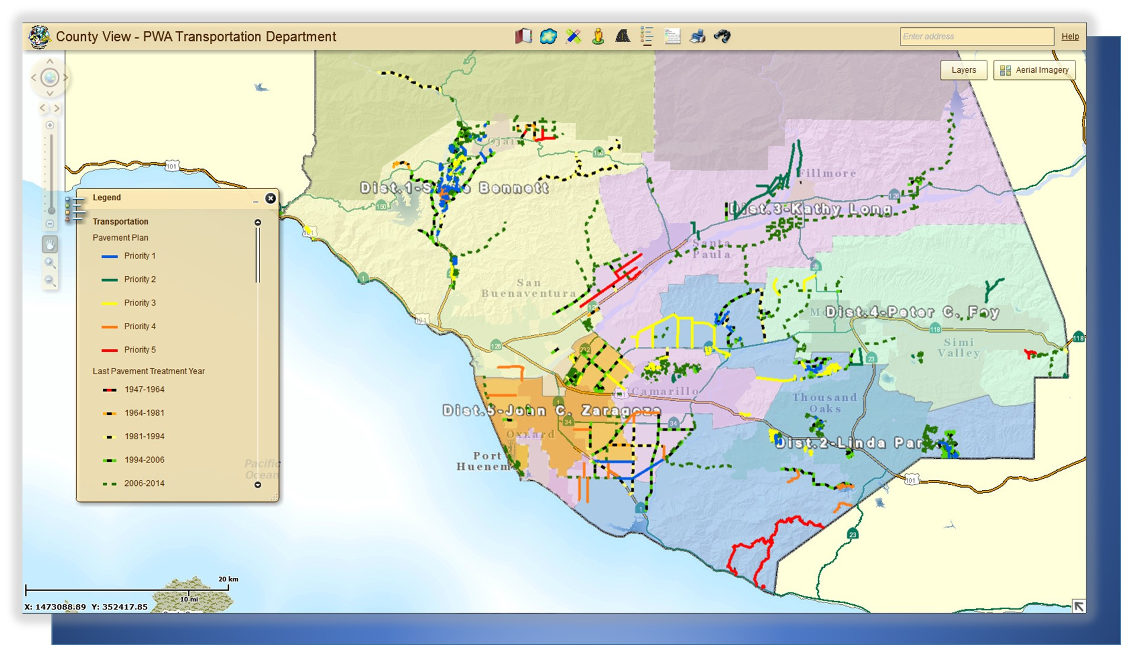Click the blue-green map area icon

[548, 37]
